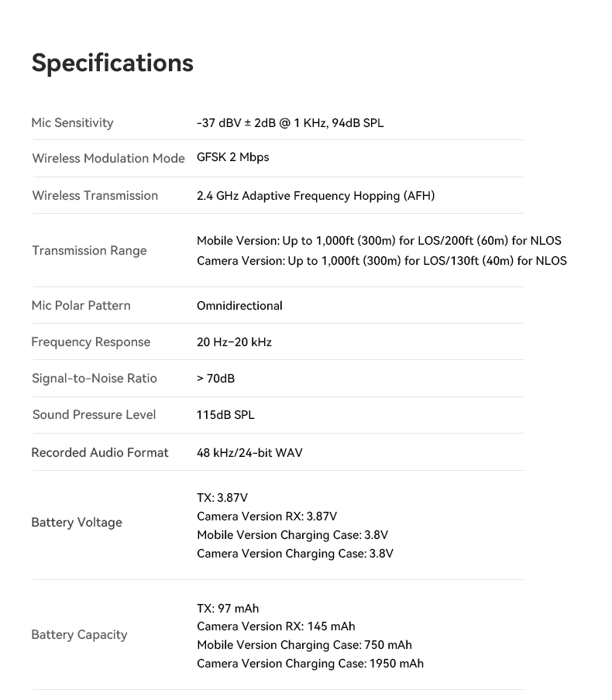This screenshot has height=700, width=612.
Task: Click the Camera Version RX: 3.87V line
Action: [x=266, y=516]
